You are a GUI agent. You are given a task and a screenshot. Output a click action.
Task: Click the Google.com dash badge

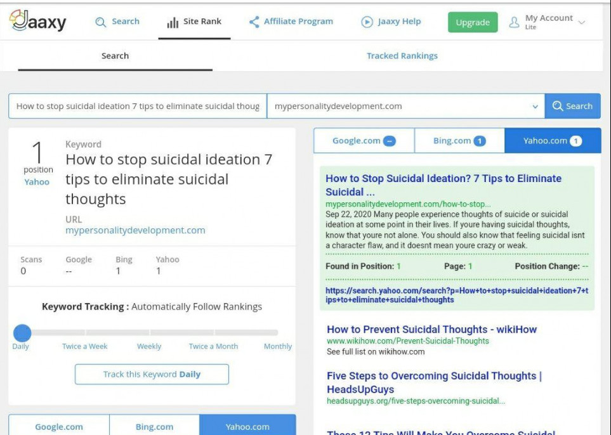390,141
